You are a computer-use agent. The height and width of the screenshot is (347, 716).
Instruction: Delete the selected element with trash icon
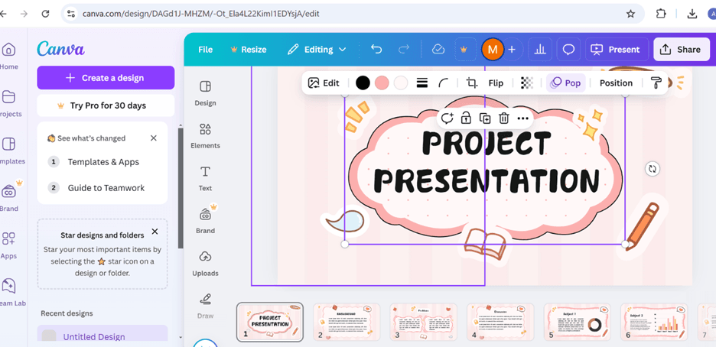tap(503, 118)
